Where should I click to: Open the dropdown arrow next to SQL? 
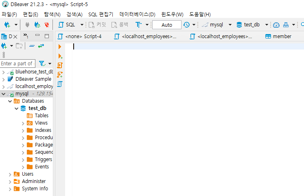tap(82, 25)
